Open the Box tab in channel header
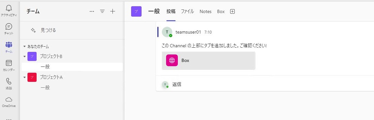The width and height of the screenshot is (374, 120). 221,11
